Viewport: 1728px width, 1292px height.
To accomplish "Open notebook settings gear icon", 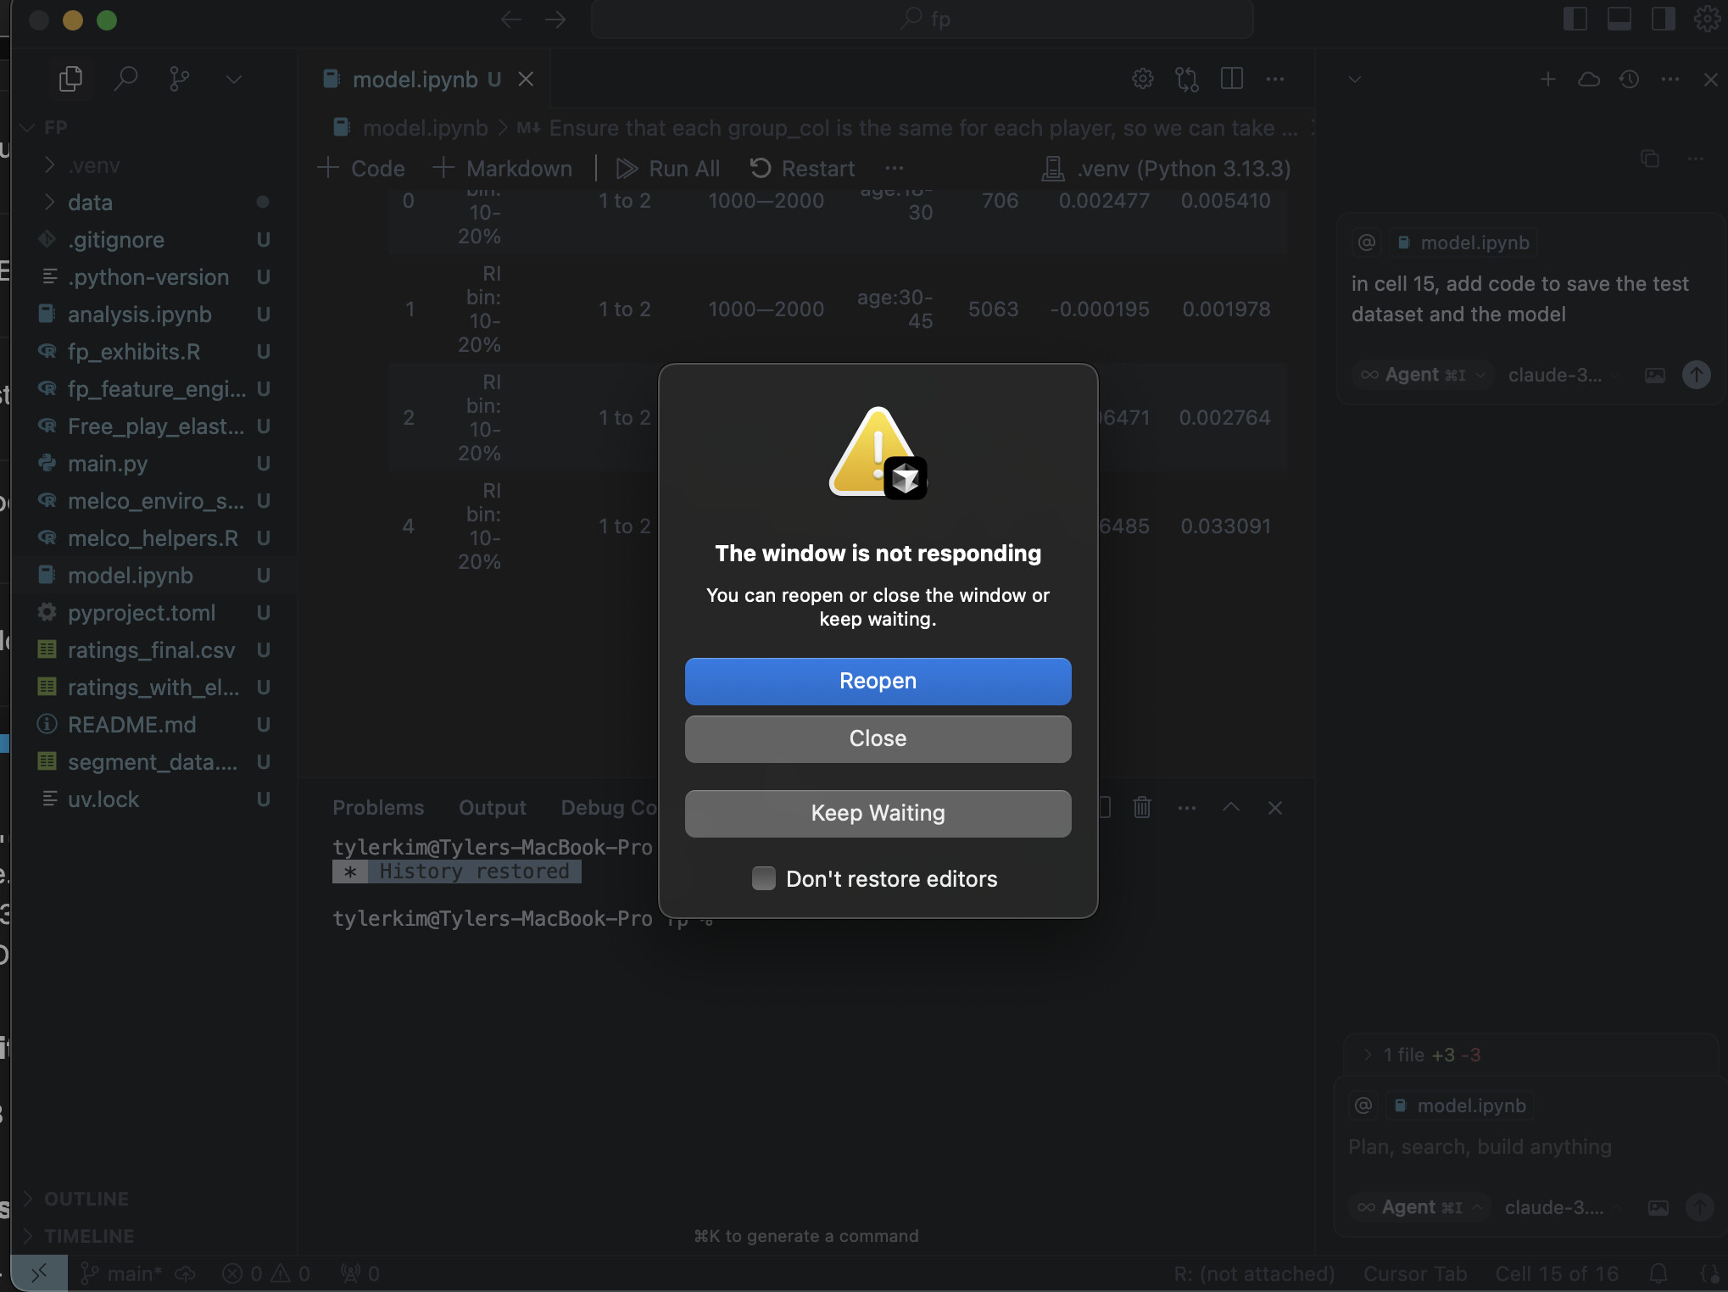I will coord(1142,79).
